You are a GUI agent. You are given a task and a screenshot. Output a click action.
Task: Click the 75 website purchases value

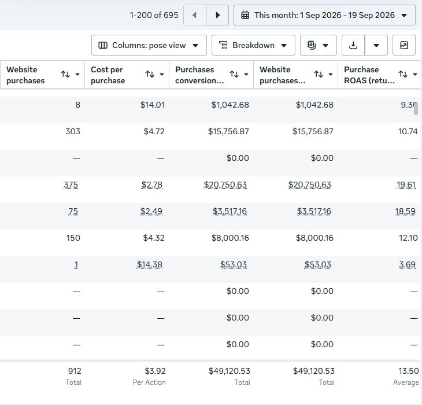73,211
